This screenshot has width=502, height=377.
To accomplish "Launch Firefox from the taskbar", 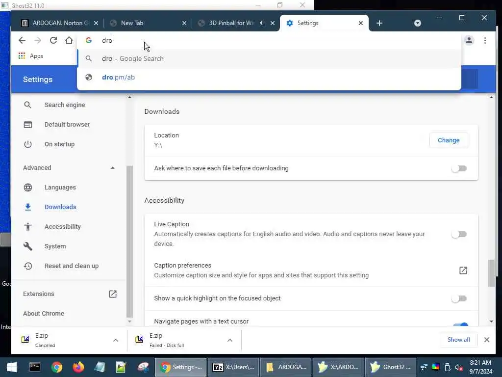I will point(78,367).
